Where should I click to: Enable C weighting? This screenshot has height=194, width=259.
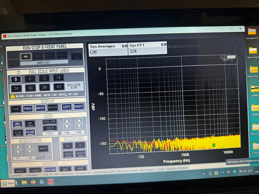(80, 145)
